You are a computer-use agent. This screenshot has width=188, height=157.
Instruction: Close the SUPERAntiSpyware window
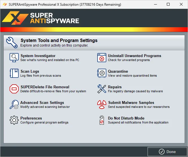[x=181, y=5]
